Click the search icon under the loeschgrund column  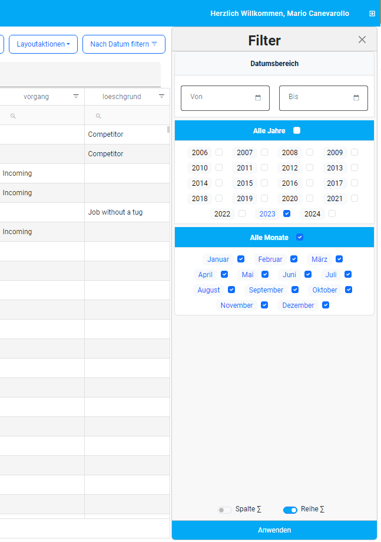[x=98, y=116]
